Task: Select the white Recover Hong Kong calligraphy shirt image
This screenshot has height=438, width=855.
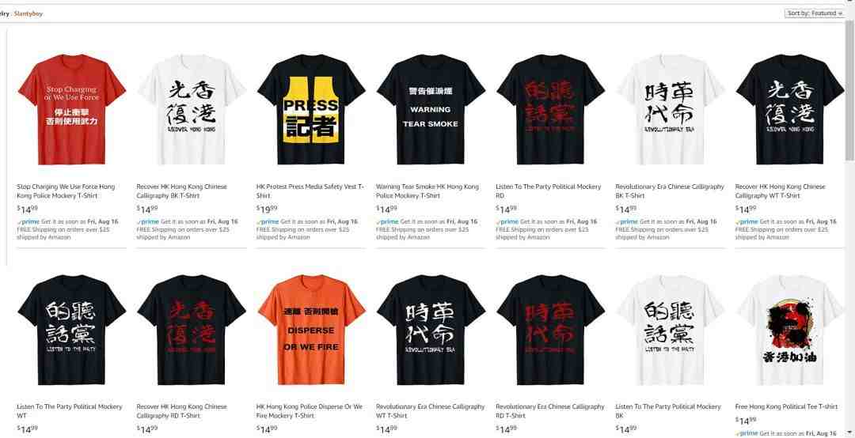Action: click(192, 109)
